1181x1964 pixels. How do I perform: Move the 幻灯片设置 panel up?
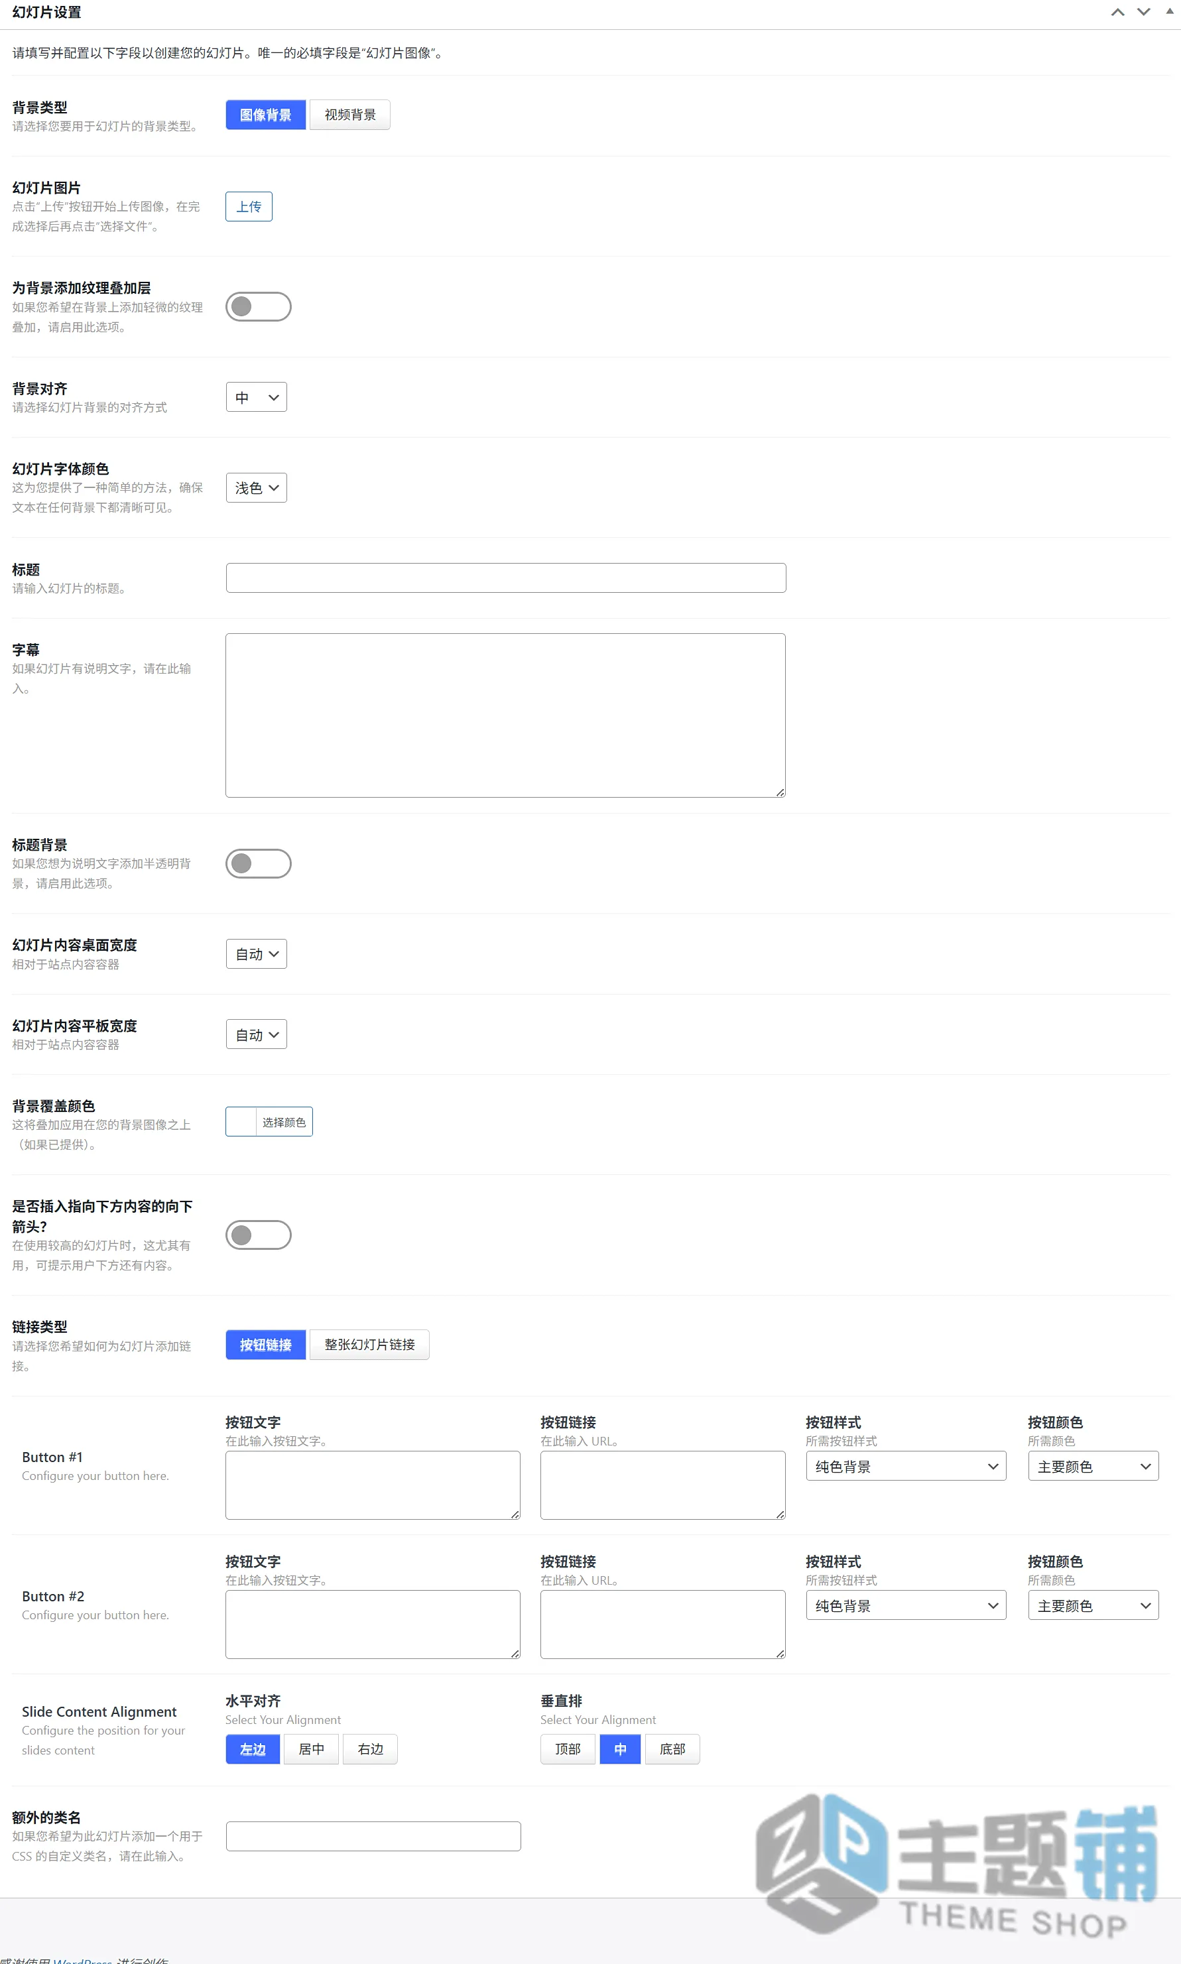[x=1117, y=12]
